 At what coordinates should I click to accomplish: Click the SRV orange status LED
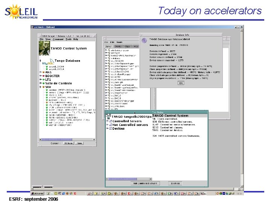click(43, 87)
